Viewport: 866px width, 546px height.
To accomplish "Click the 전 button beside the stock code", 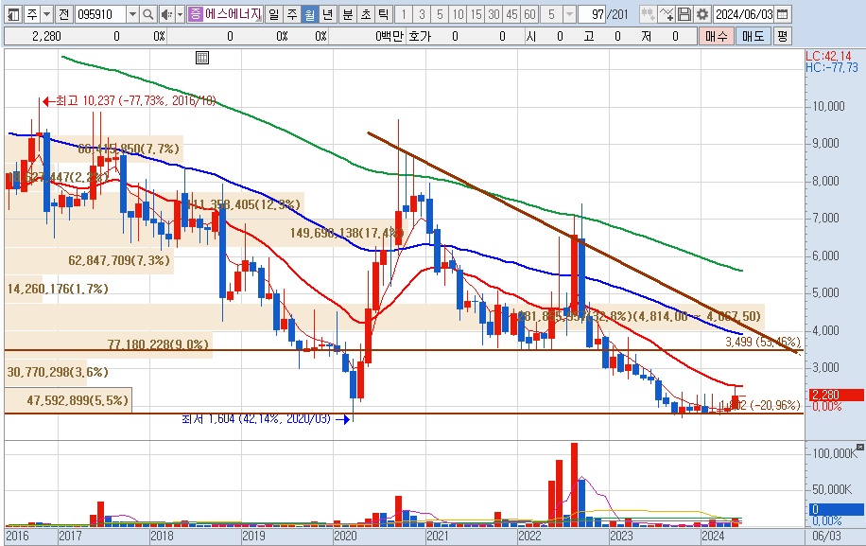I will pyautogui.click(x=64, y=14).
